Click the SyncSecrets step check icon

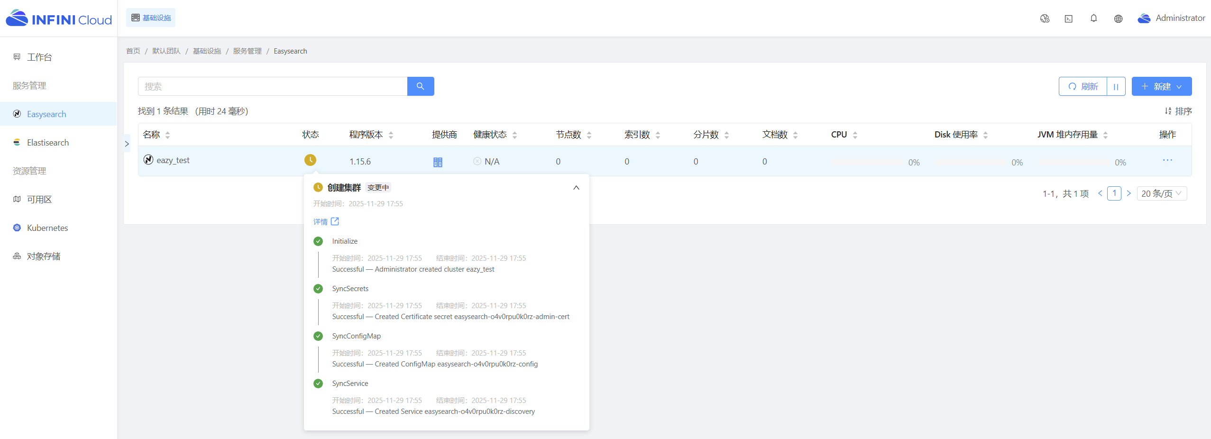318,289
